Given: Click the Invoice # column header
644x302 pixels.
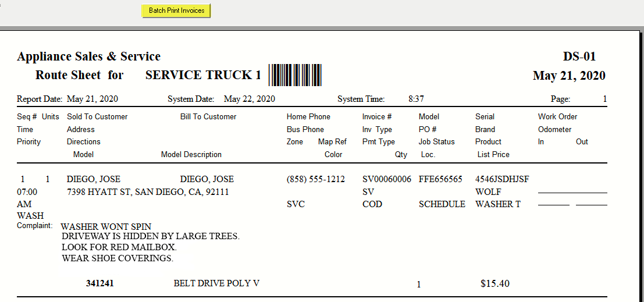Looking at the screenshot, I should click(x=376, y=117).
